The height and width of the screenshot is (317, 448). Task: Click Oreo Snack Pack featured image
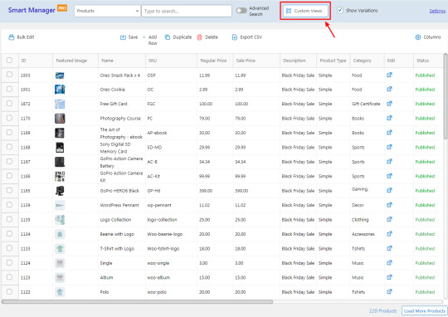point(60,76)
